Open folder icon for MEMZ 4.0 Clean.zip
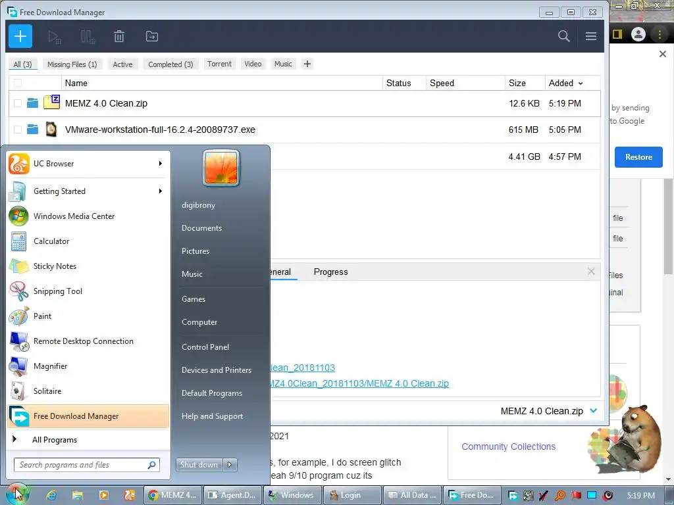The width and height of the screenshot is (674, 505). pos(33,103)
